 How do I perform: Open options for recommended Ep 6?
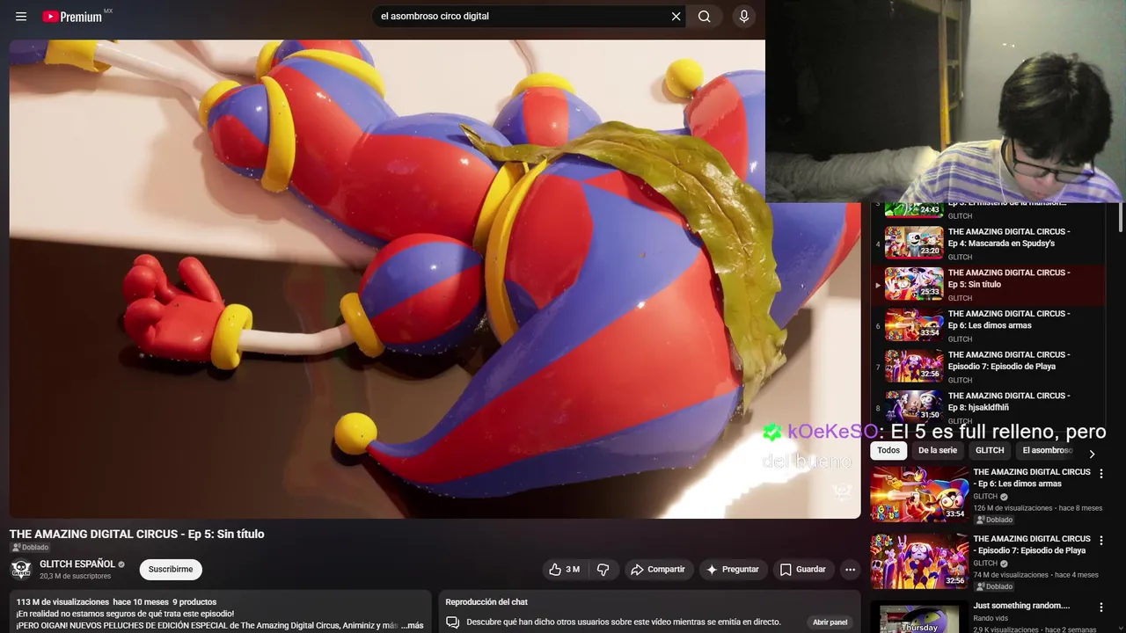1100,474
